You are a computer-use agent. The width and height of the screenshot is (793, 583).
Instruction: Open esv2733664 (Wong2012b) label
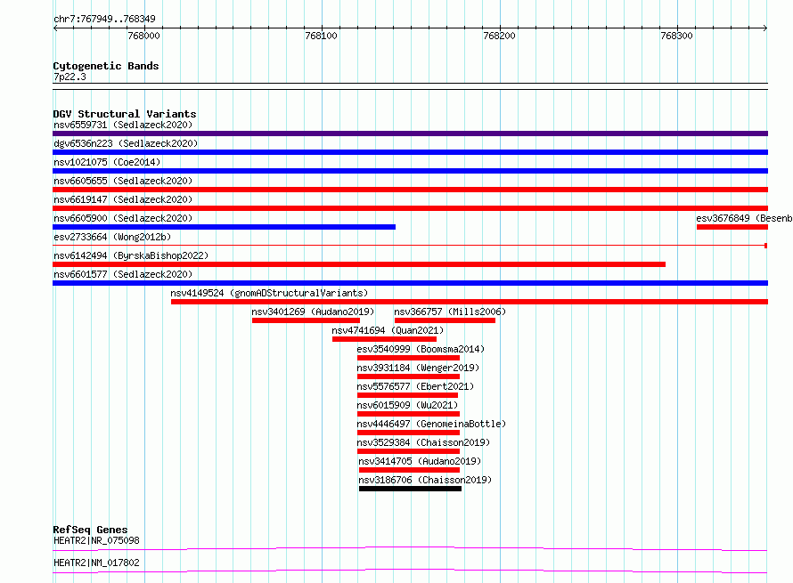[112, 237]
